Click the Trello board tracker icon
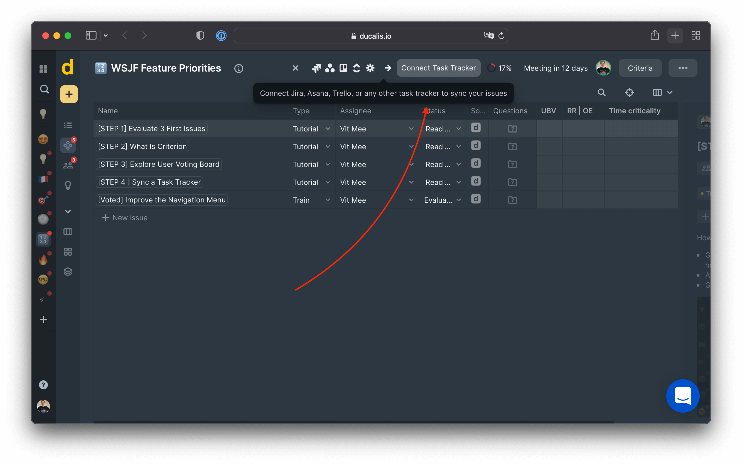This screenshot has height=465, width=742. (343, 68)
